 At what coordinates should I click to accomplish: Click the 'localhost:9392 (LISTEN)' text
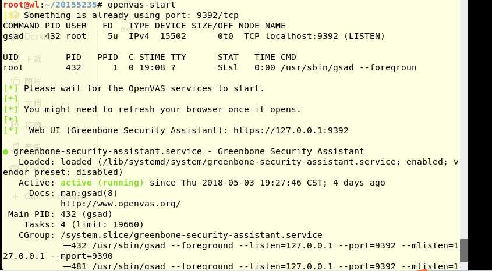pyautogui.click(x=325, y=36)
